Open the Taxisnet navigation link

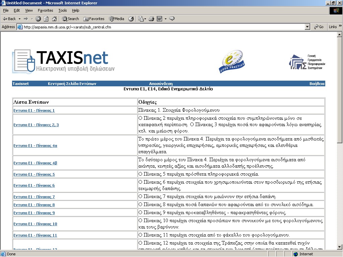20,84
